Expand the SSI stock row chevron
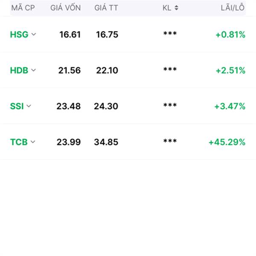The image size is (256, 256). tap(29, 106)
